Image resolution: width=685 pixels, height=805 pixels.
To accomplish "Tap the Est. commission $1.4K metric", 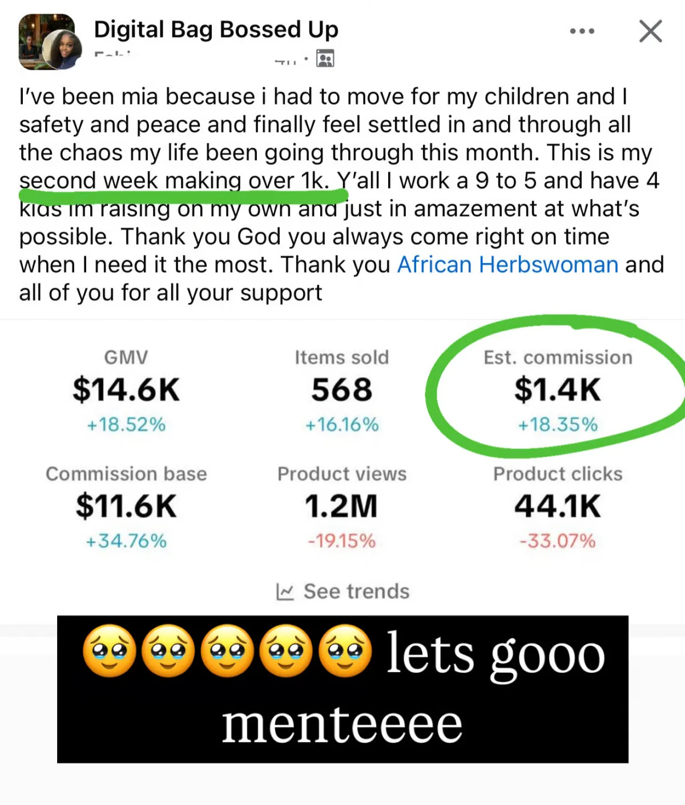I will point(557,389).
